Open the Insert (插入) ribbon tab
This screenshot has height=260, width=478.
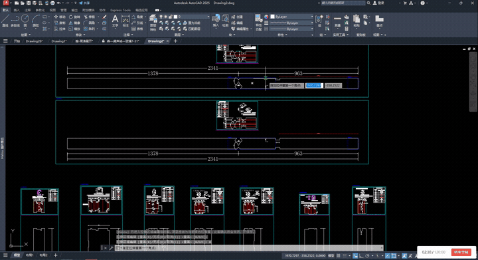click(x=17, y=10)
